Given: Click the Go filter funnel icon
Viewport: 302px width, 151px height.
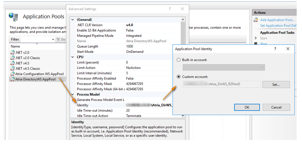Looking at the screenshot, I should pos(58,39).
